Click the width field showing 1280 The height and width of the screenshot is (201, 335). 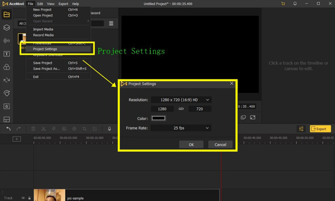pos(162,109)
